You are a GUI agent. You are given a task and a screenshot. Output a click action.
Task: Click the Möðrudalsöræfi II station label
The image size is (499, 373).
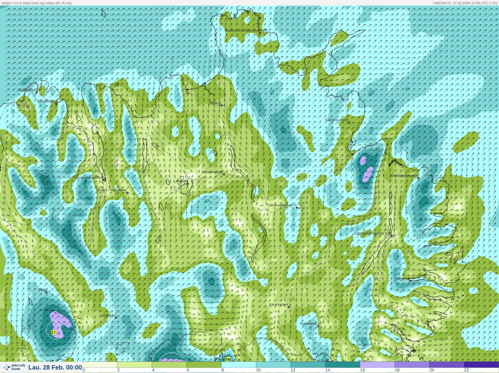[283, 205]
